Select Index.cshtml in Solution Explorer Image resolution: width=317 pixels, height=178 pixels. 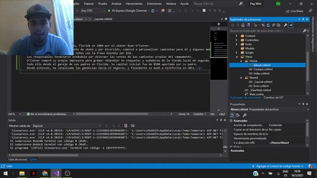262,74
